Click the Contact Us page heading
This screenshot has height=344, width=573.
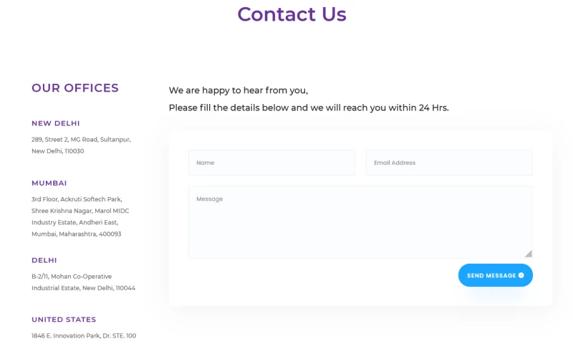pos(292,14)
